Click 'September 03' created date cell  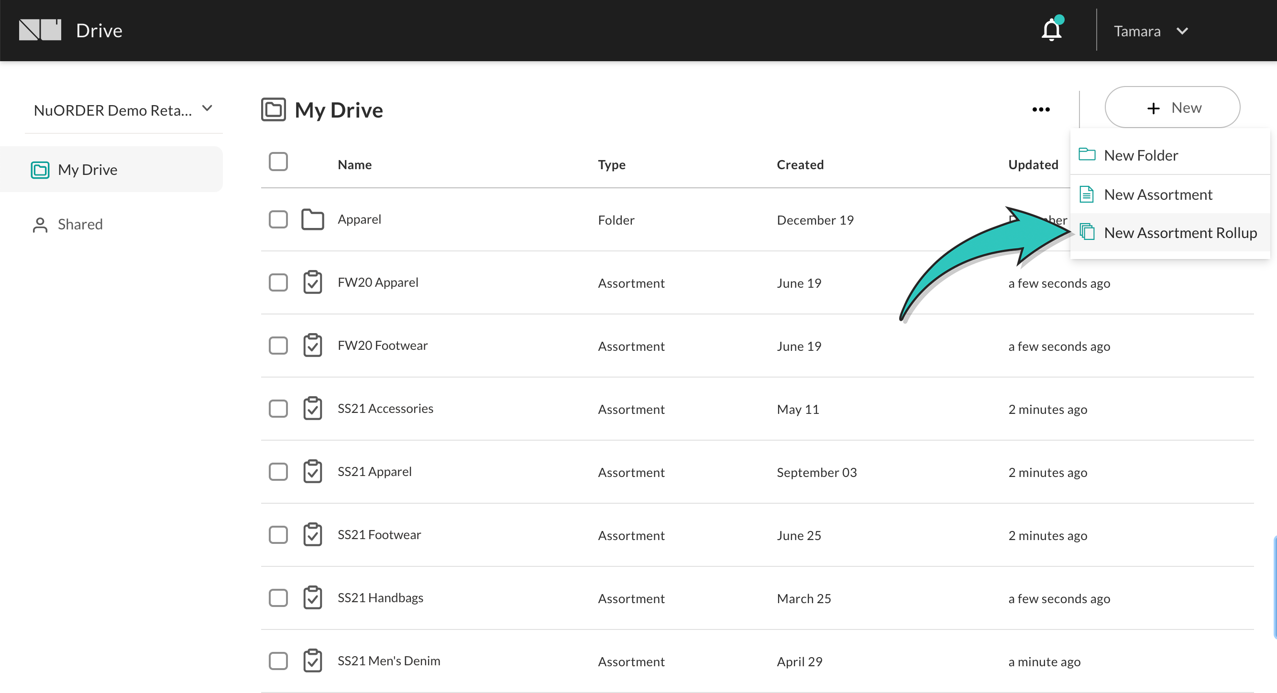pyautogui.click(x=816, y=472)
